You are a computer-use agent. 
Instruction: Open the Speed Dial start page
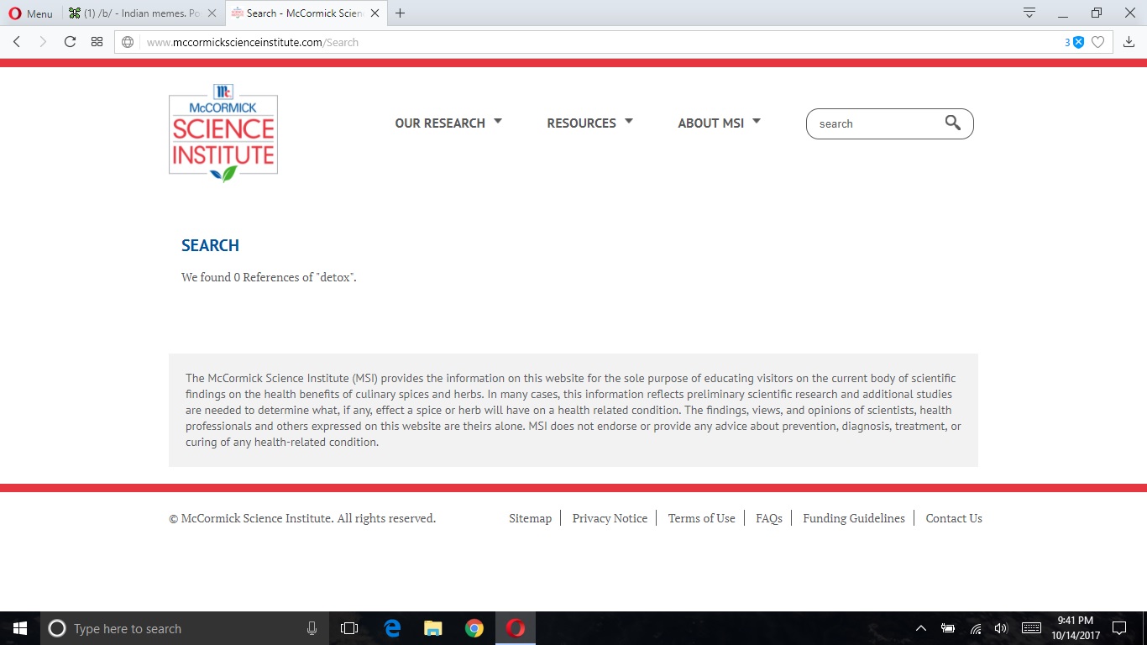[x=97, y=42]
